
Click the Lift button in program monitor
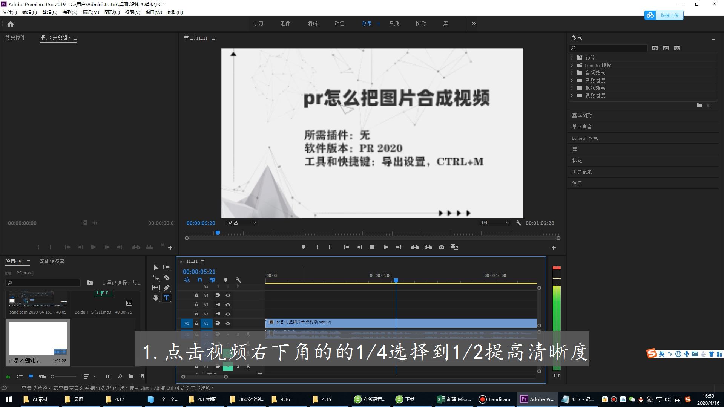(415, 247)
